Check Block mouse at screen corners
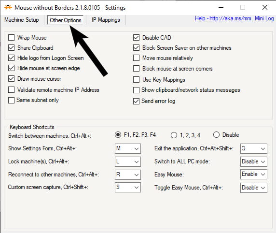Viewport: 276px width, 233px height. click(136, 69)
